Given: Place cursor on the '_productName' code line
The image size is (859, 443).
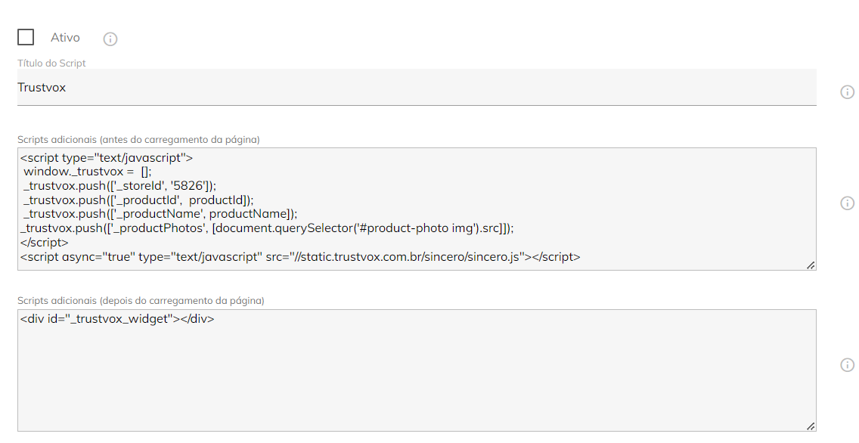Looking at the screenshot, I should (160, 213).
